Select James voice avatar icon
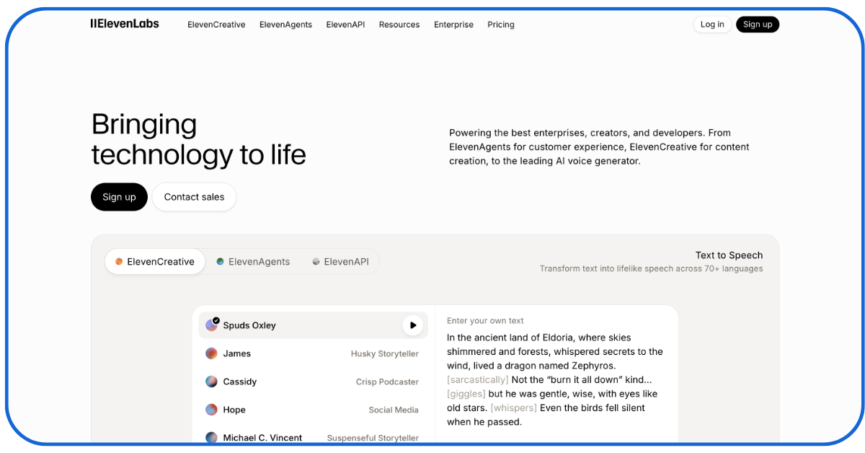The width and height of the screenshot is (865, 453). pyautogui.click(x=211, y=353)
